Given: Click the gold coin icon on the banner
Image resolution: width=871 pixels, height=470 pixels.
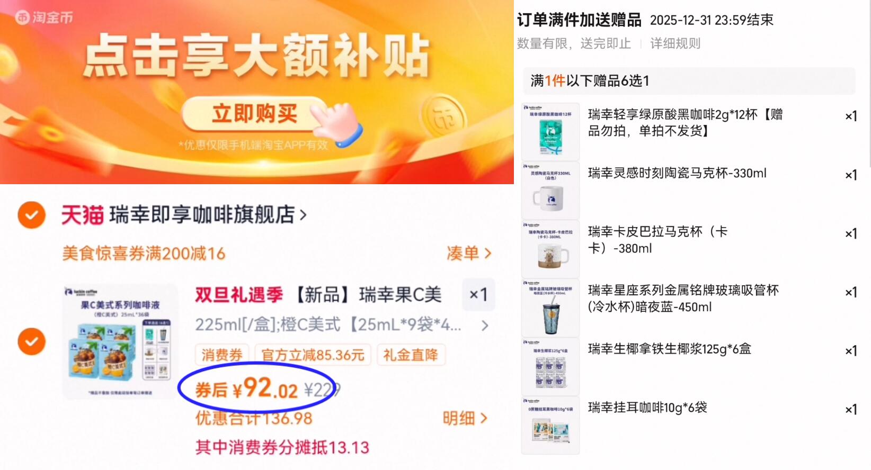Looking at the screenshot, I should pyautogui.click(x=443, y=118).
